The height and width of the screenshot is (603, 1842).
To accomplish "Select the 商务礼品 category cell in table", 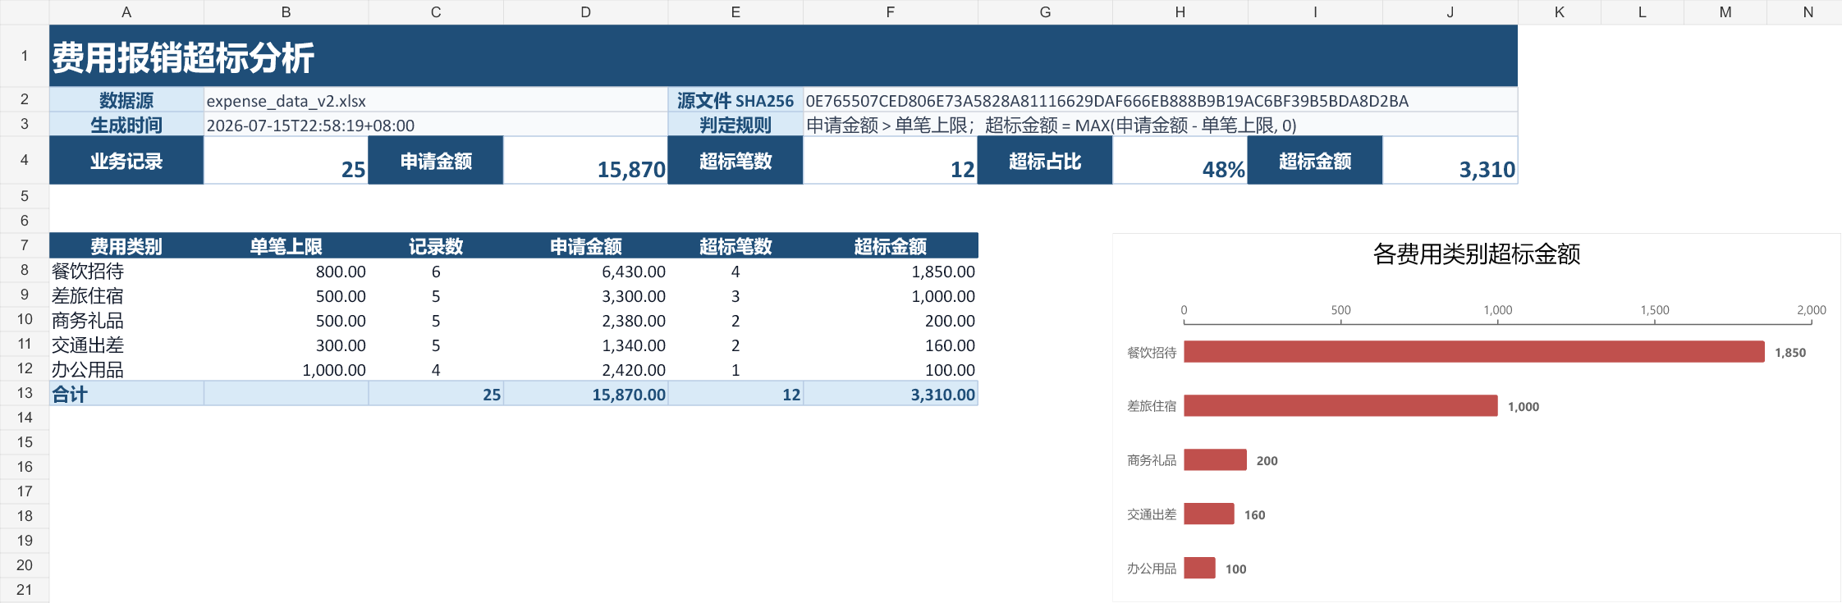I will [x=126, y=320].
